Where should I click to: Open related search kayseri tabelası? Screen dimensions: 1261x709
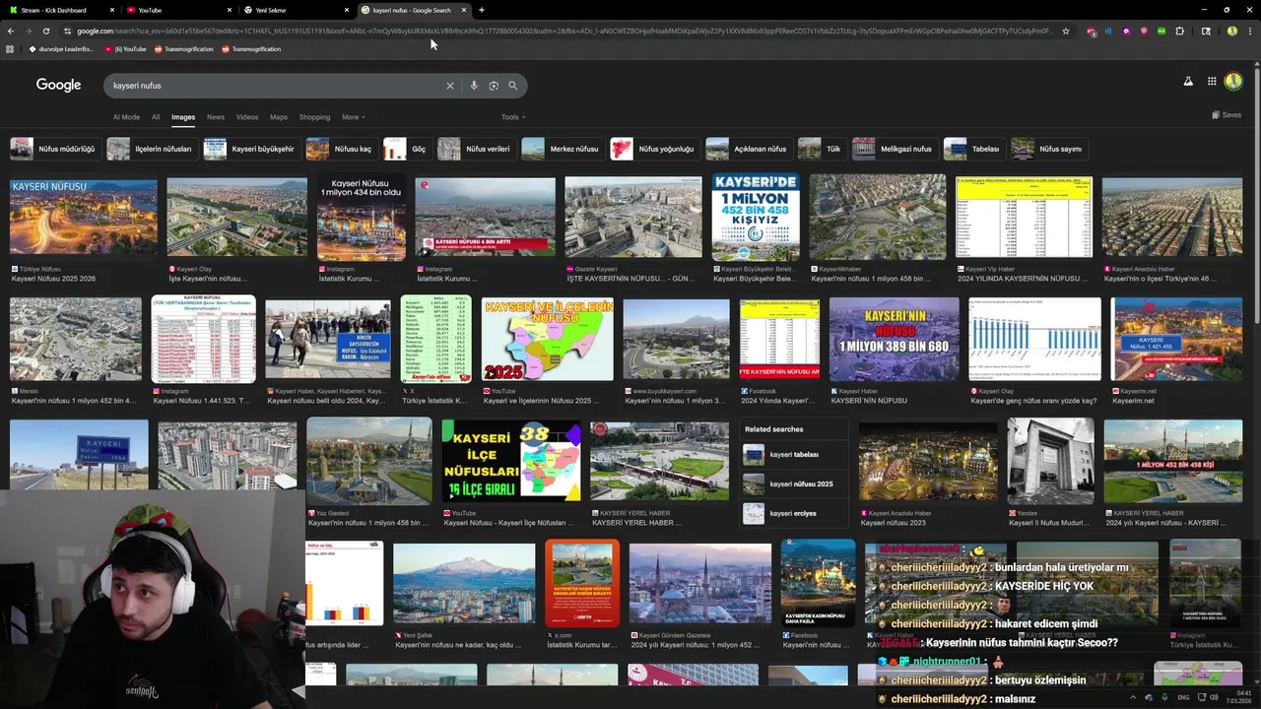coord(794,455)
